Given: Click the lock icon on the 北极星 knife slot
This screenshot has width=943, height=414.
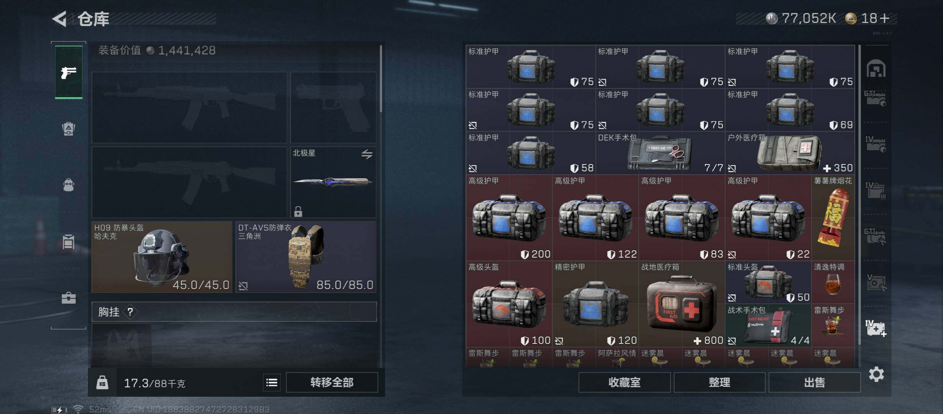Looking at the screenshot, I should tap(298, 211).
